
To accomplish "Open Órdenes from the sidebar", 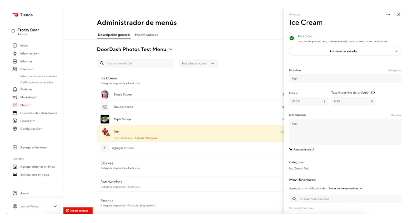I will 26,89.
